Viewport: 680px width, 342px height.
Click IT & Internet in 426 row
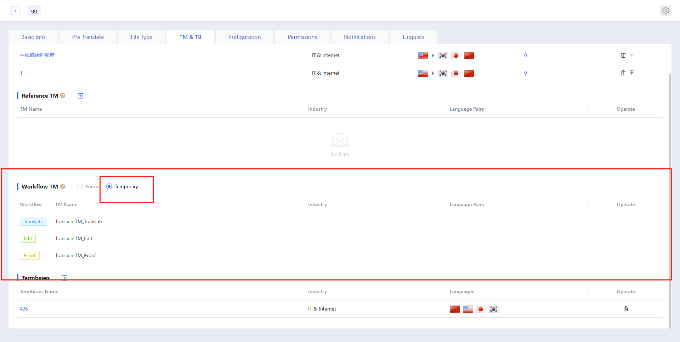322,309
